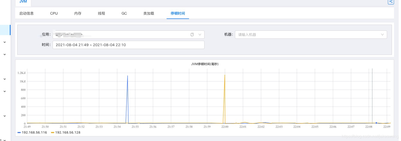Click the 22:03 x-axis label
Screen dimensions: 401x141
[279, 127]
